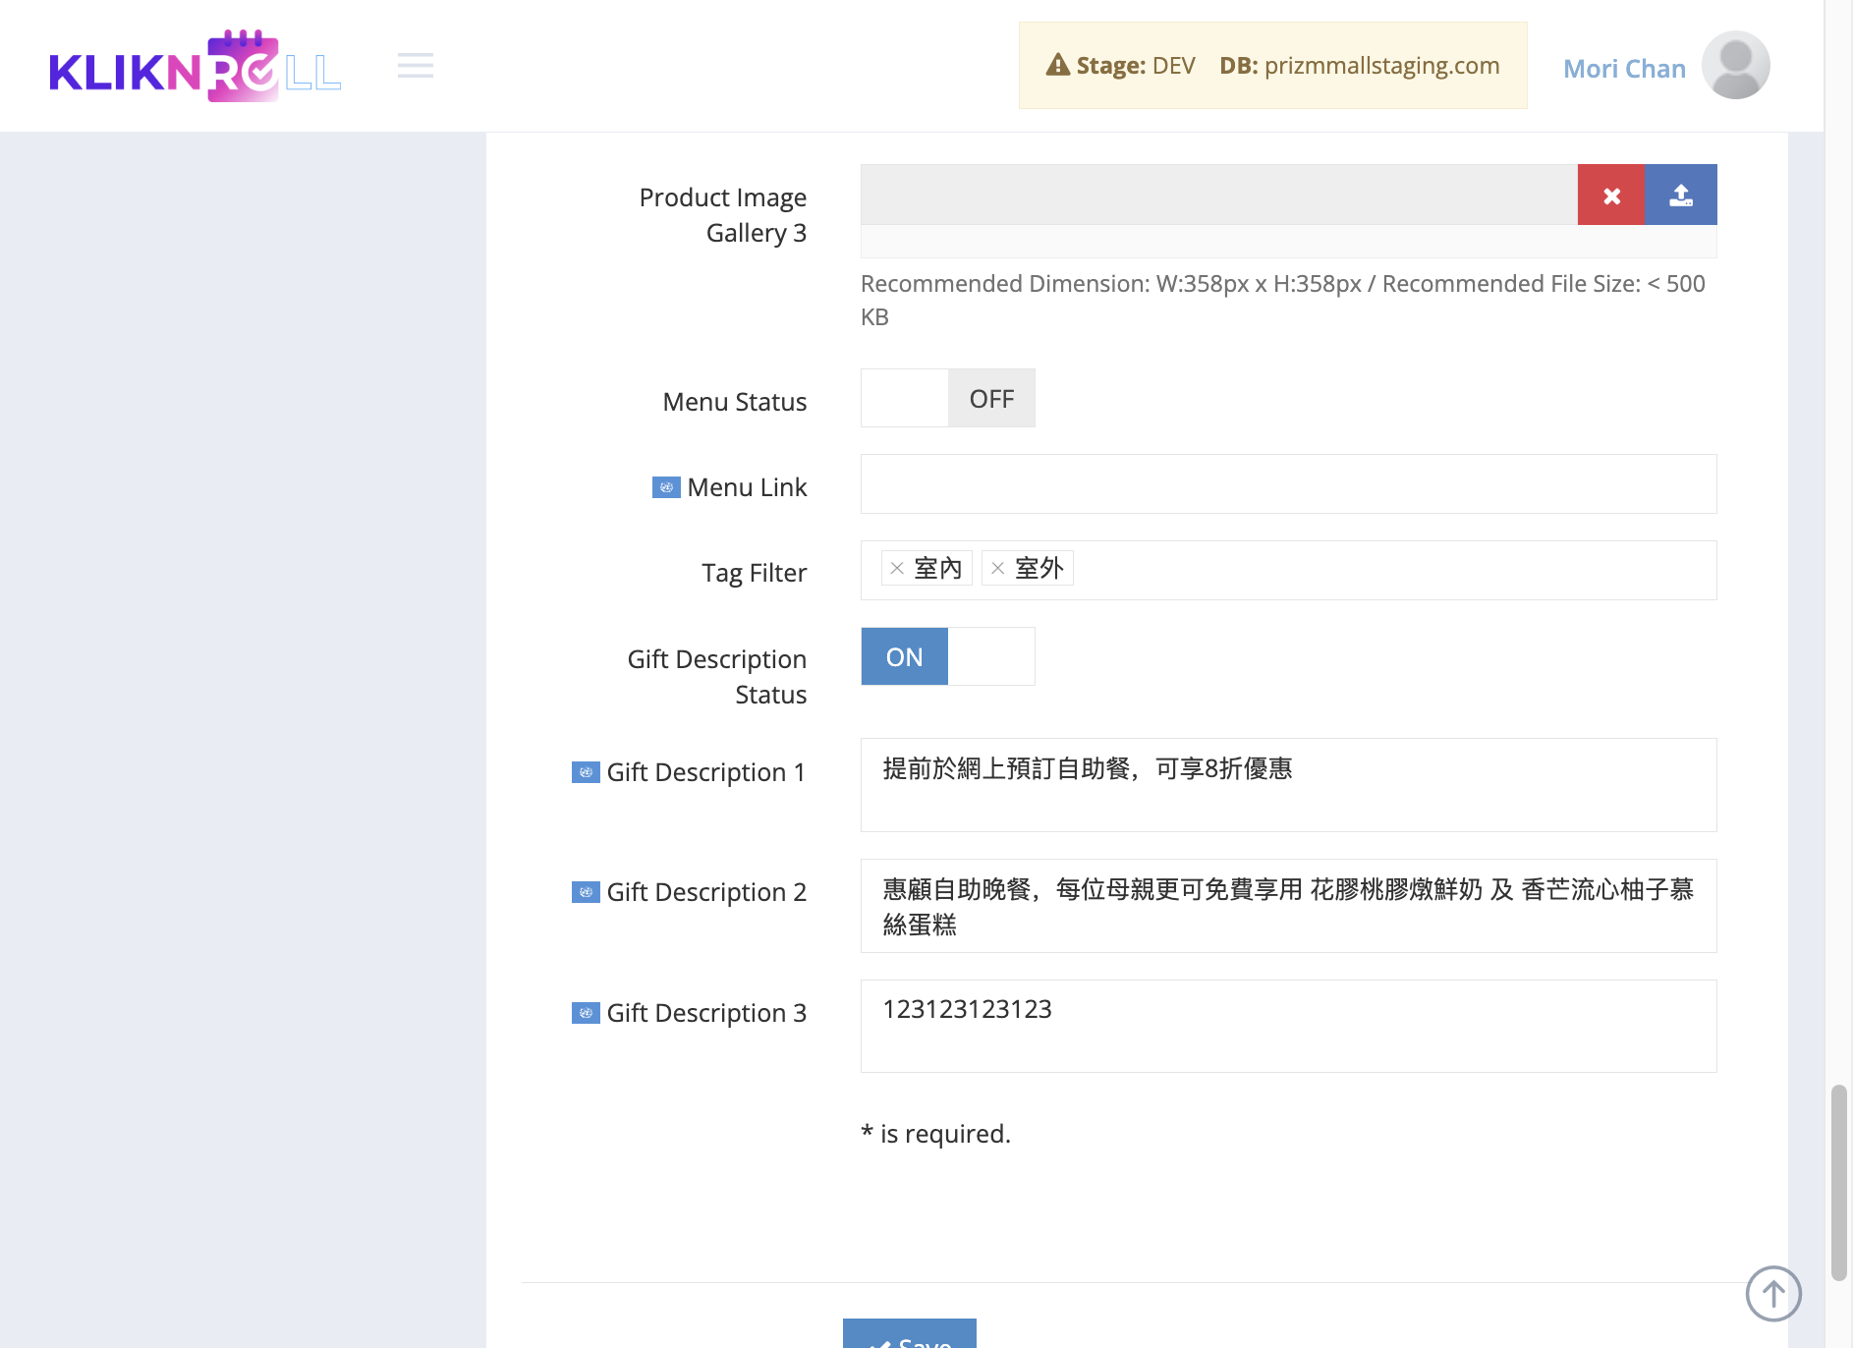Click the Gift Description 2 text area

pyautogui.click(x=1288, y=906)
